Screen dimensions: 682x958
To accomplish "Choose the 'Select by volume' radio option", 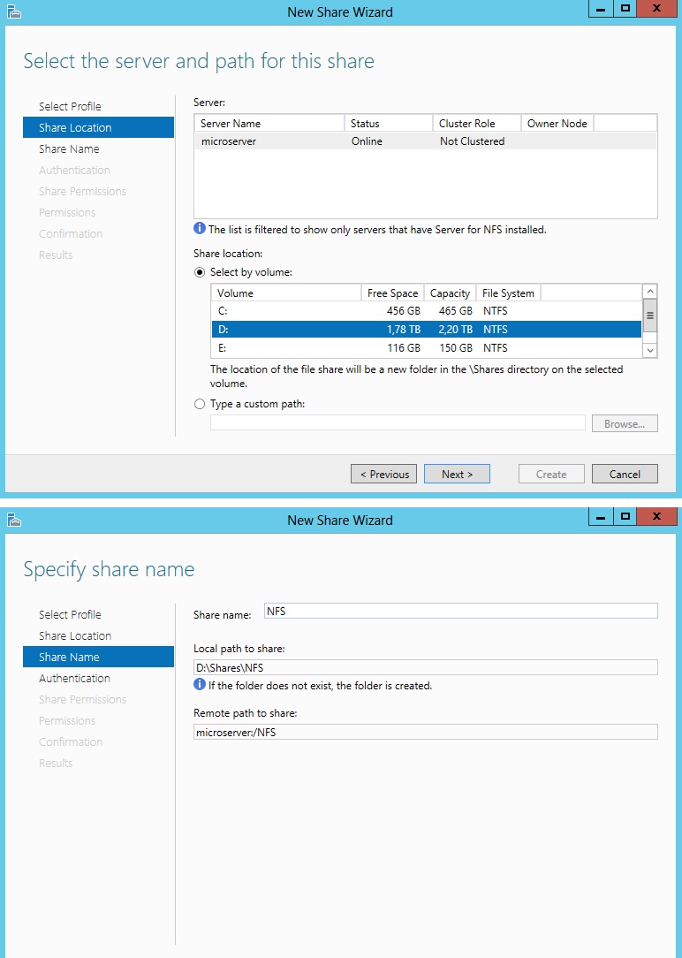I will coord(200,272).
